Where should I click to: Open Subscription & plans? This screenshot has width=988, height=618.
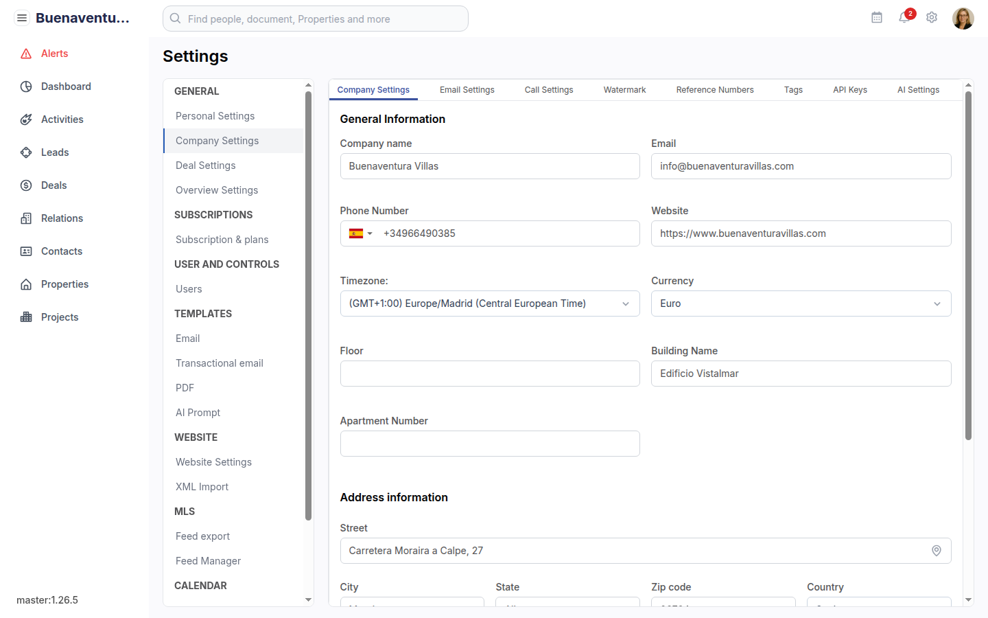tap(233, 240)
